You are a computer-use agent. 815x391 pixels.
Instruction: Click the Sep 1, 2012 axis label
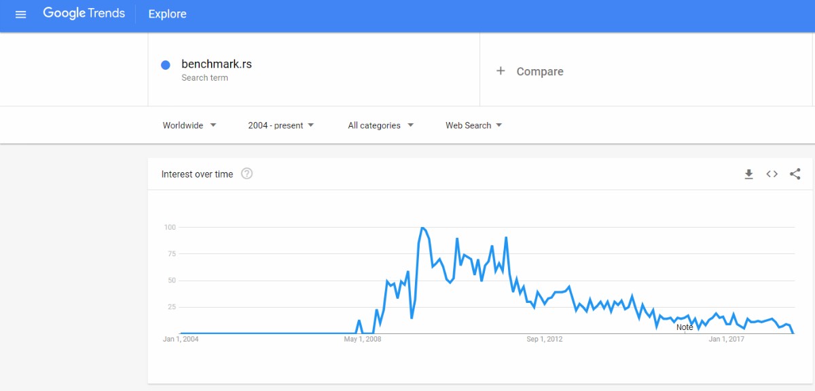544,339
